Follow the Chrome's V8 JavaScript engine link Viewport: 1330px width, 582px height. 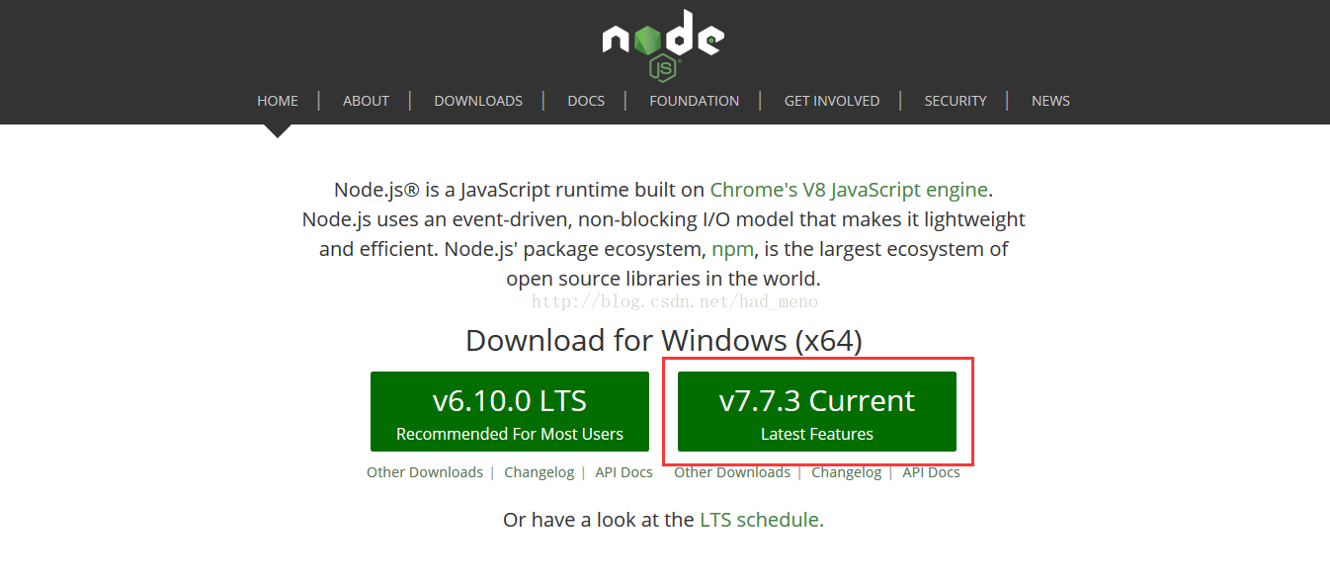[x=849, y=190]
